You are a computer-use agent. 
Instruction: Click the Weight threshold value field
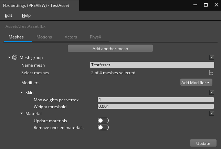pos(156,106)
